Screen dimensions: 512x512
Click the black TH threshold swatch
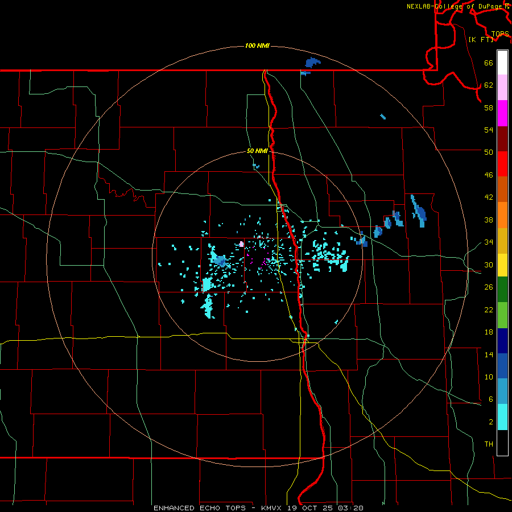[502, 443]
